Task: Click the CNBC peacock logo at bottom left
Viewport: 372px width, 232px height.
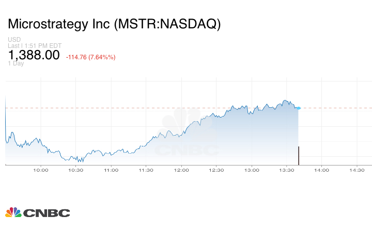Action: pyautogui.click(x=37, y=212)
